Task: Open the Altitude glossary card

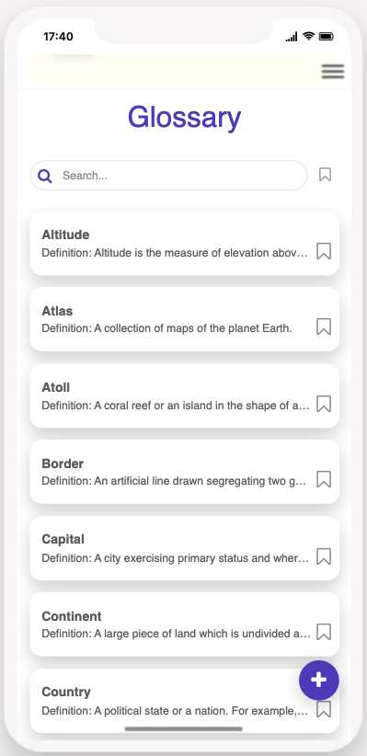Action: 185,243
